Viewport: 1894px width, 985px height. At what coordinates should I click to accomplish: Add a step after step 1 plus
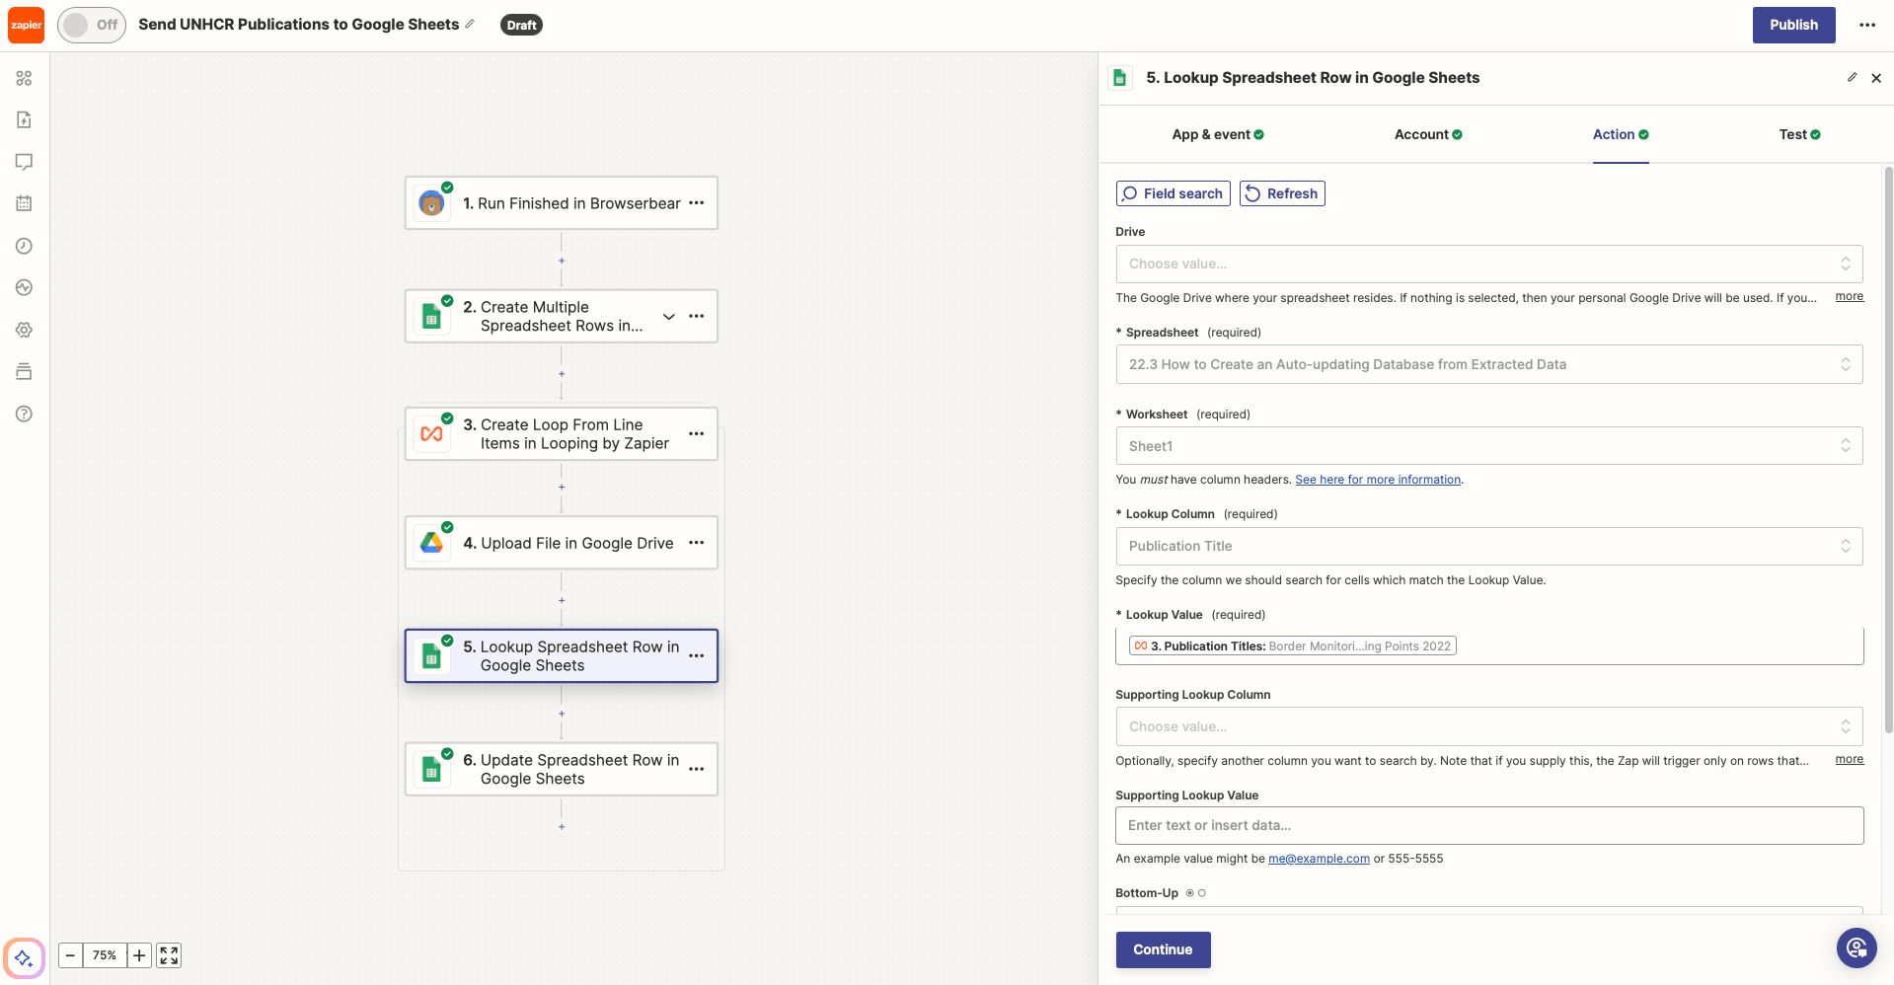click(562, 261)
